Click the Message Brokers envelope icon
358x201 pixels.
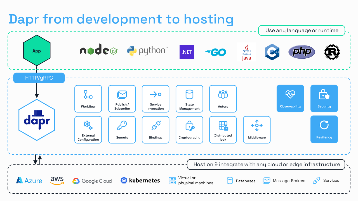pyautogui.click(x=266, y=181)
